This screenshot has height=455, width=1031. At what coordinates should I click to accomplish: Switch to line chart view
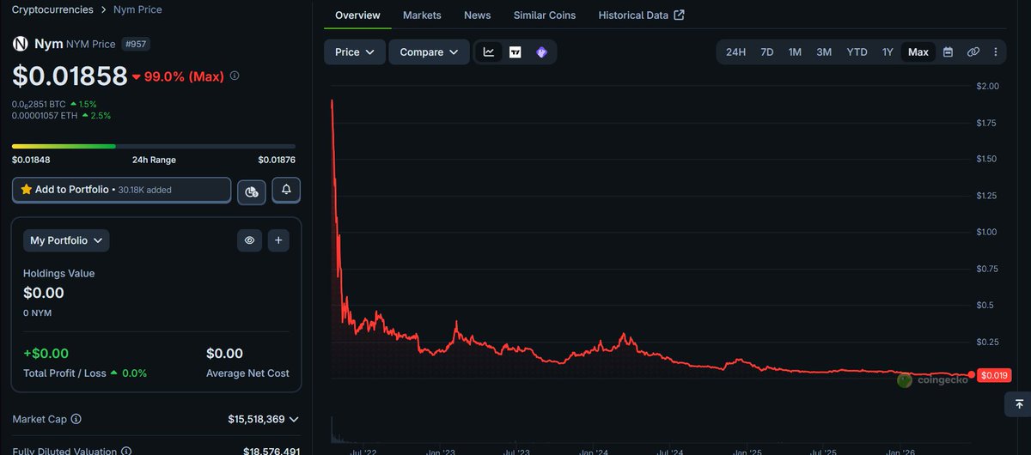(x=489, y=52)
